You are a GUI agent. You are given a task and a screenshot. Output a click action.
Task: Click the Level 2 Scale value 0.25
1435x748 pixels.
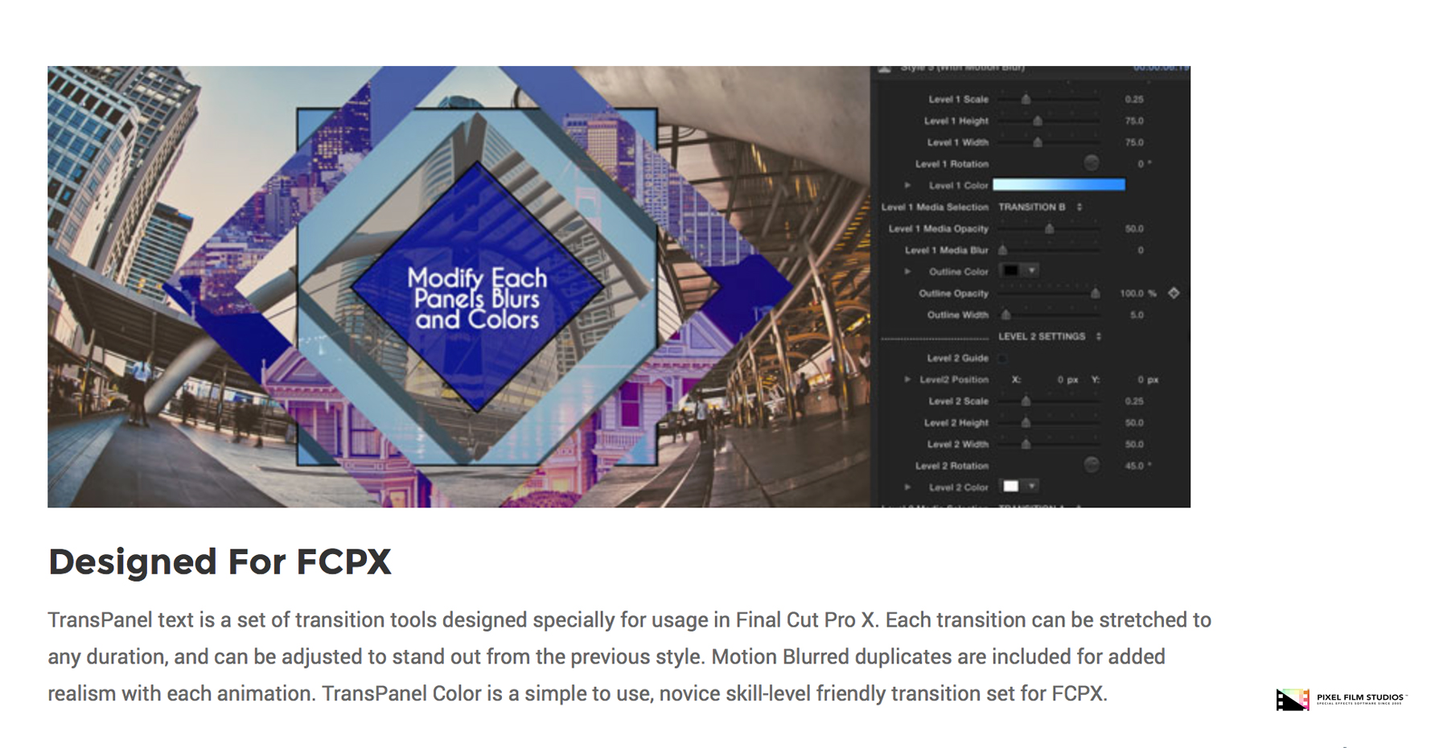coord(1134,401)
